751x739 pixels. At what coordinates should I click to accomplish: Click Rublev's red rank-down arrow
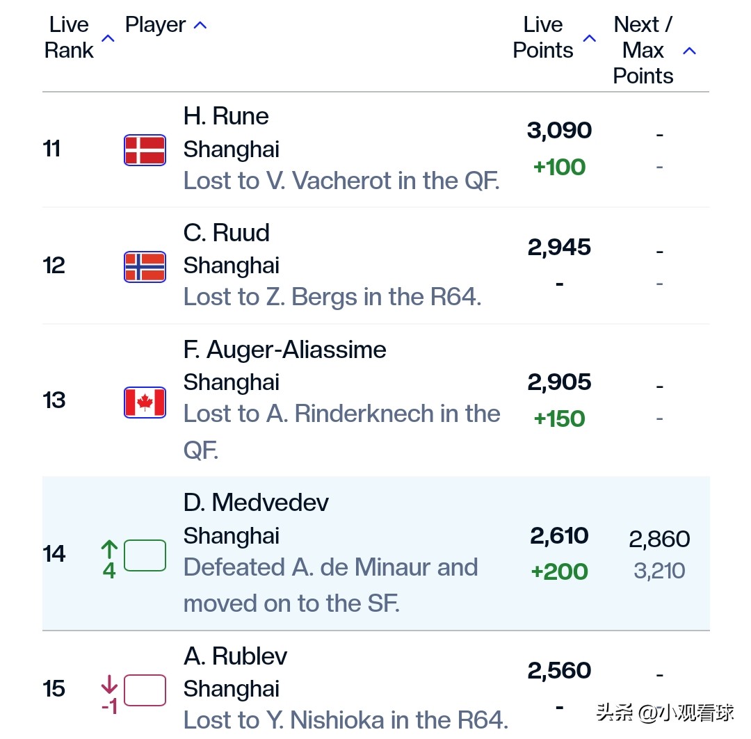109,685
